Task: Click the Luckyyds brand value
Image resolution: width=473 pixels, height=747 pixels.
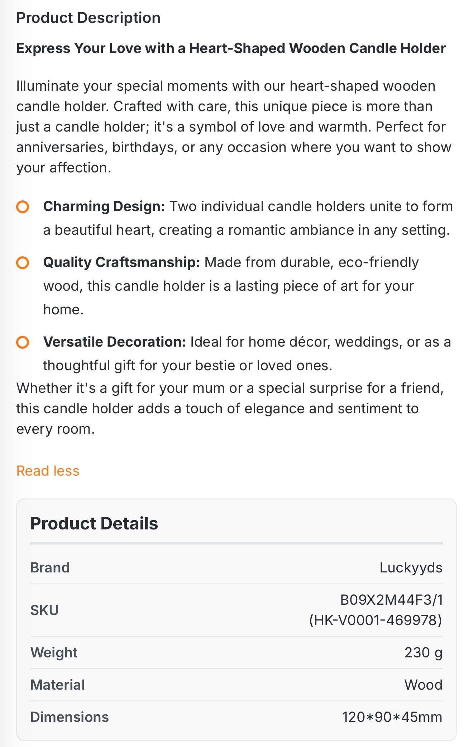Action: tap(411, 568)
